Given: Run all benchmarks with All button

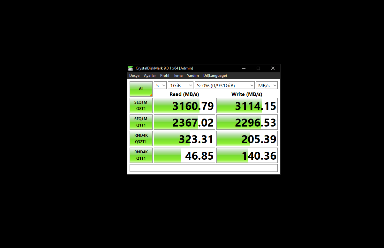Looking at the screenshot, I should coord(141,89).
